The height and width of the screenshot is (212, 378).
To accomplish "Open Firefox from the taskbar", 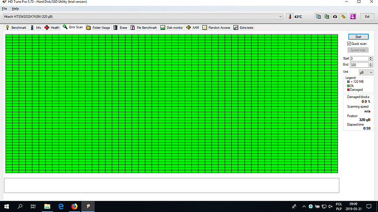I will (75, 207).
